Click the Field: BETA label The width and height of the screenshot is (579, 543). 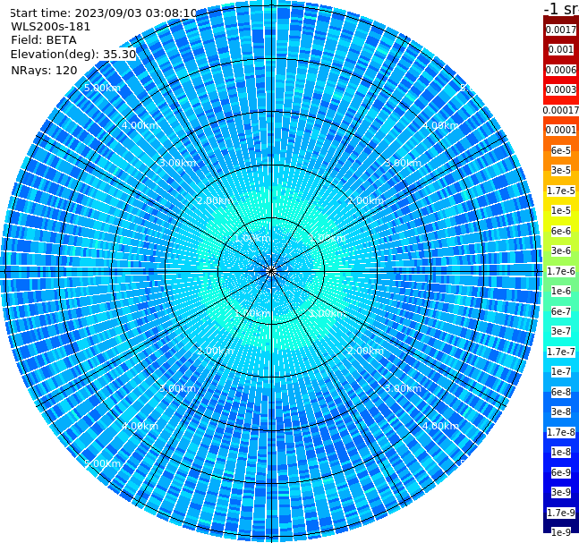point(44,40)
